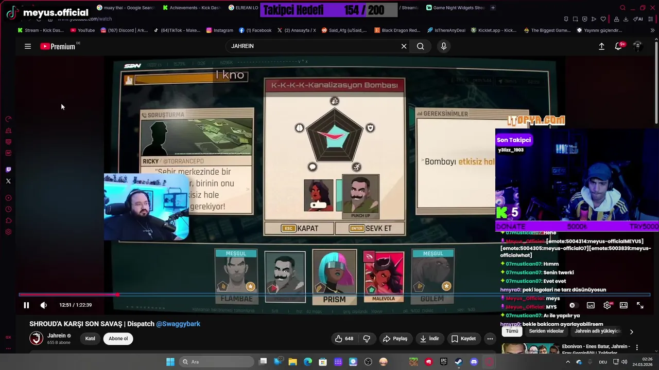Open YouTube notifications bell
Image resolution: width=659 pixels, height=370 pixels.
(x=619, y=46)
